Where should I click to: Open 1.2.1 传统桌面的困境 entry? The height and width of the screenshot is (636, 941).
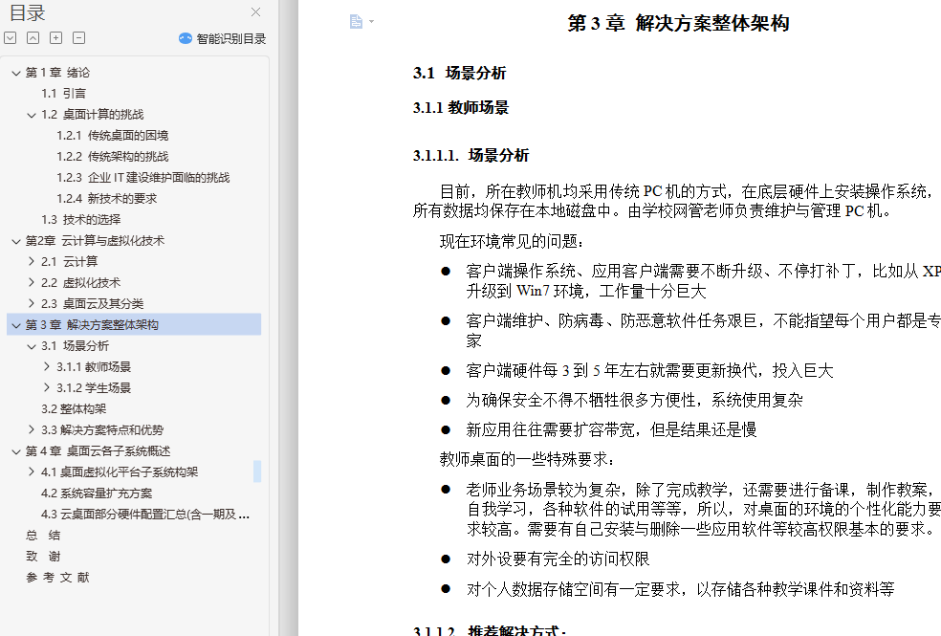coord(112,136)
